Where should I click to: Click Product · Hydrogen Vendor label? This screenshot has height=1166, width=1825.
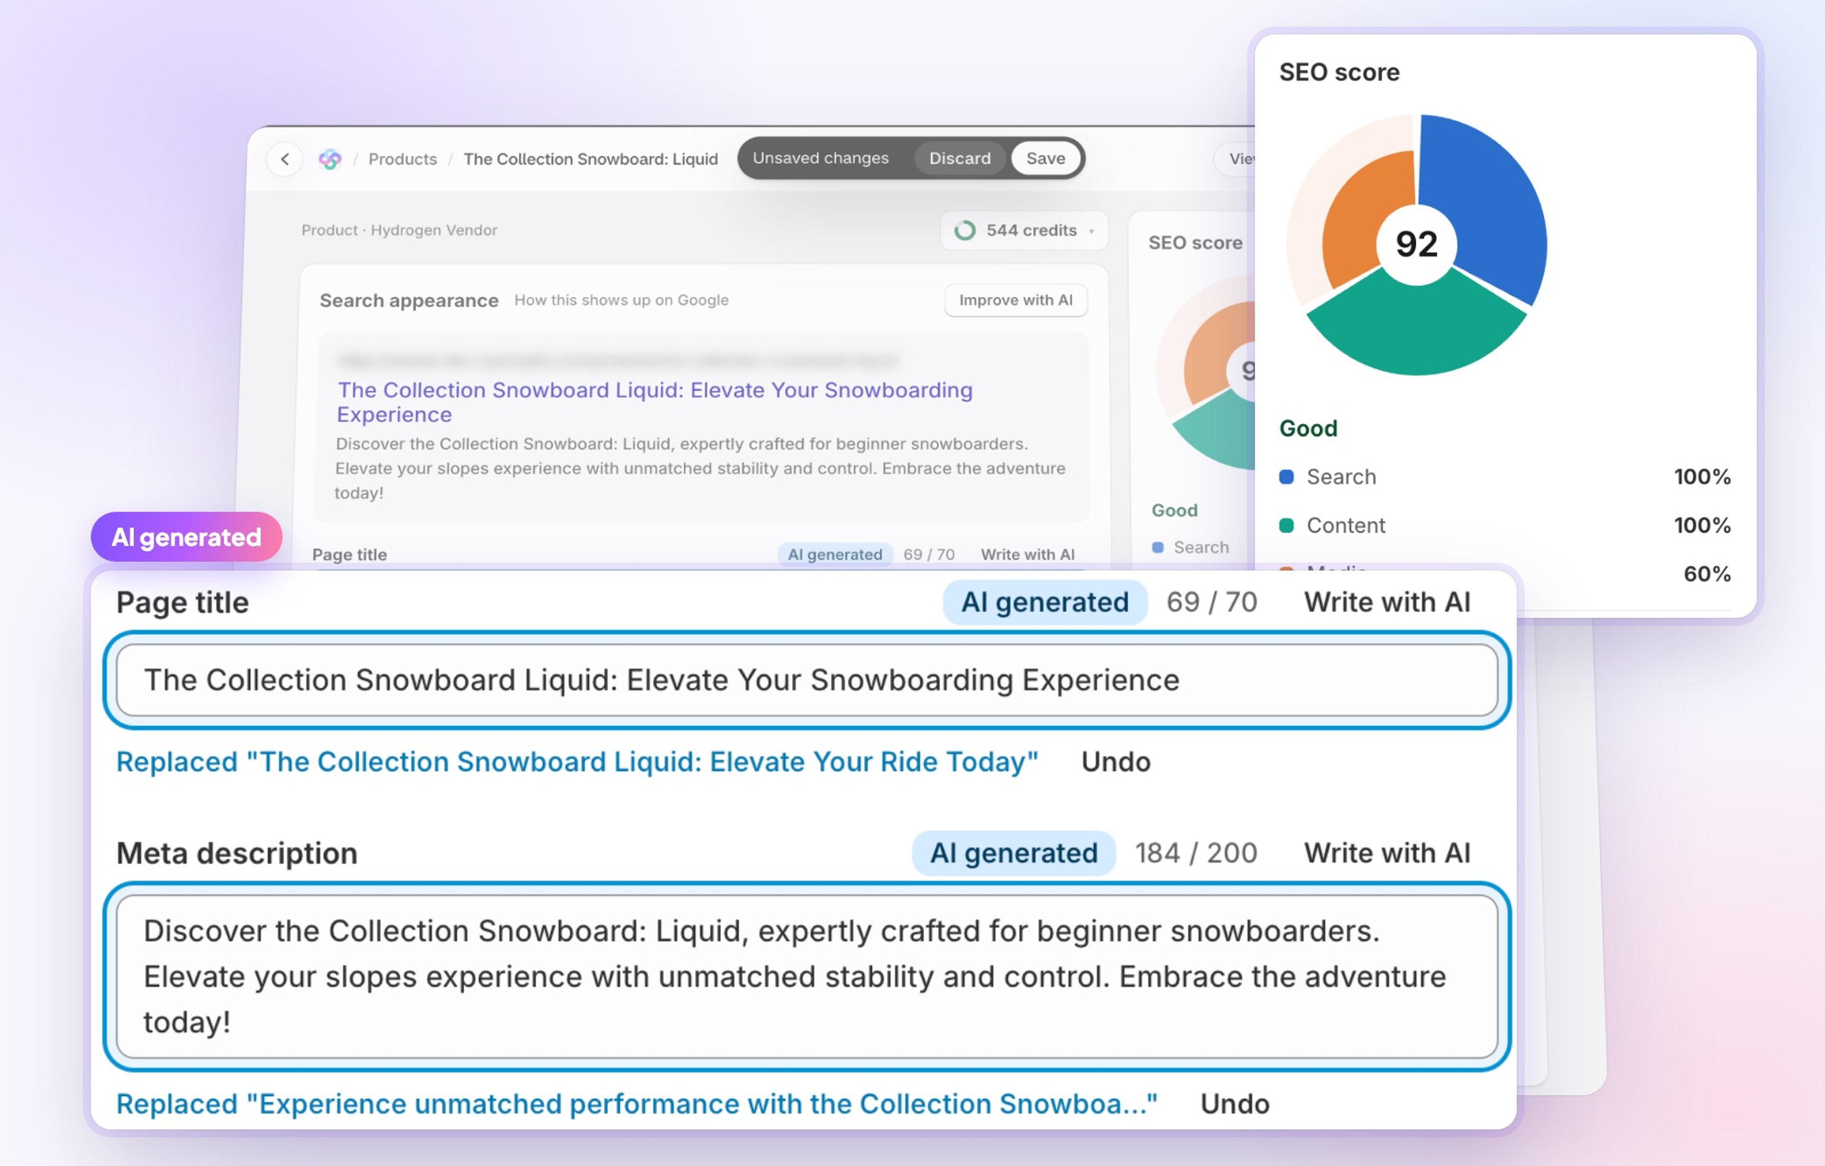[399, 231]
